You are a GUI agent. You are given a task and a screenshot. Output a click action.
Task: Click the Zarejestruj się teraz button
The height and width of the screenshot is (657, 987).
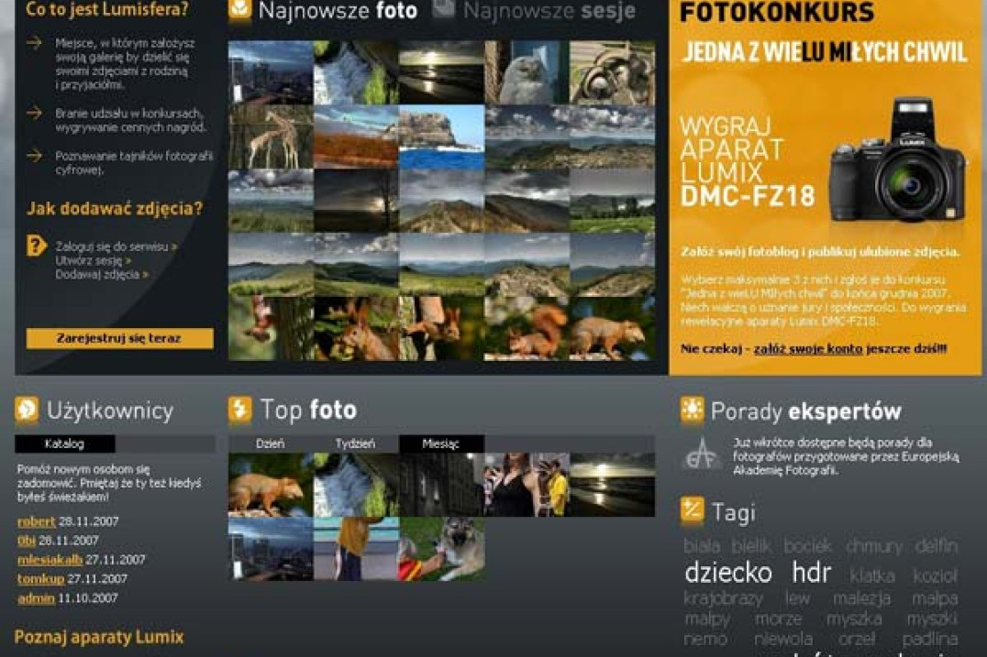(x=119, y=338)
